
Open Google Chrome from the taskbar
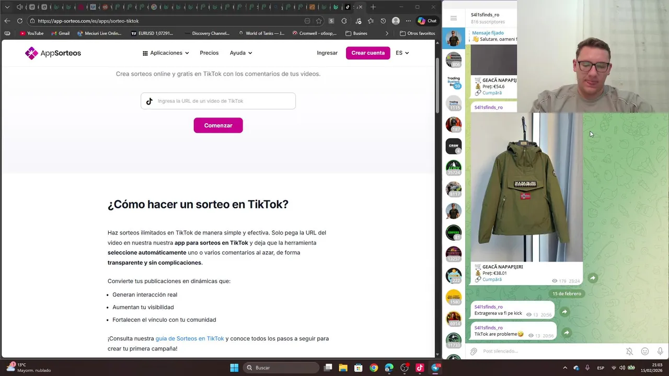click(374, 368)
